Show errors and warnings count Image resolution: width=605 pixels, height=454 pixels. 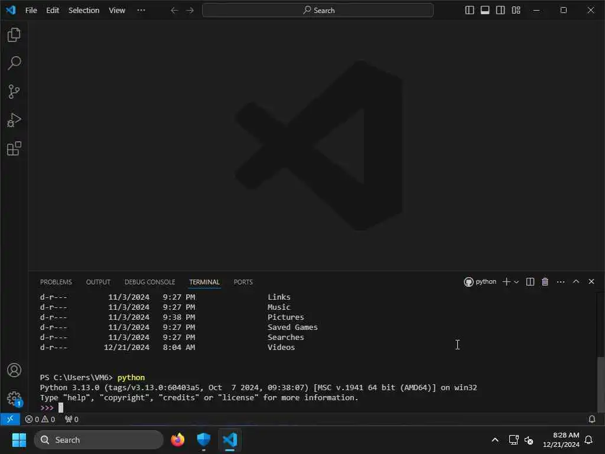click(x=40, y=419)
